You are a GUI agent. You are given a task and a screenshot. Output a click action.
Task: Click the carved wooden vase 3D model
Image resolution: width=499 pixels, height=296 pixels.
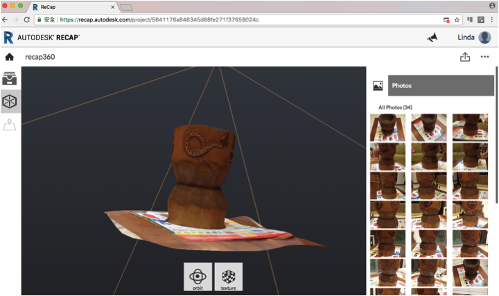[x=200, y=177]
